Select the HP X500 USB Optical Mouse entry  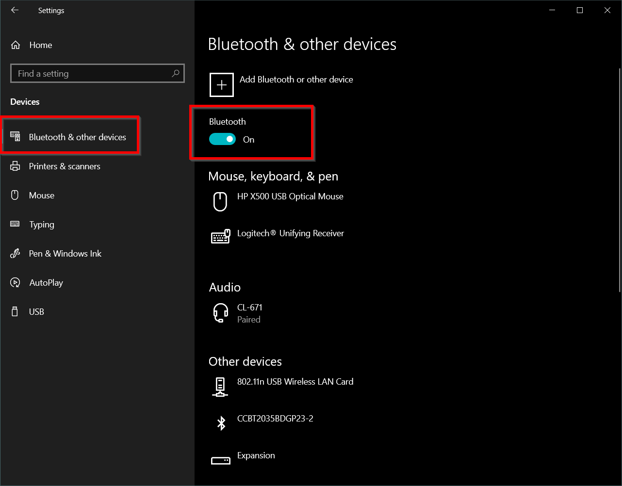290,196
